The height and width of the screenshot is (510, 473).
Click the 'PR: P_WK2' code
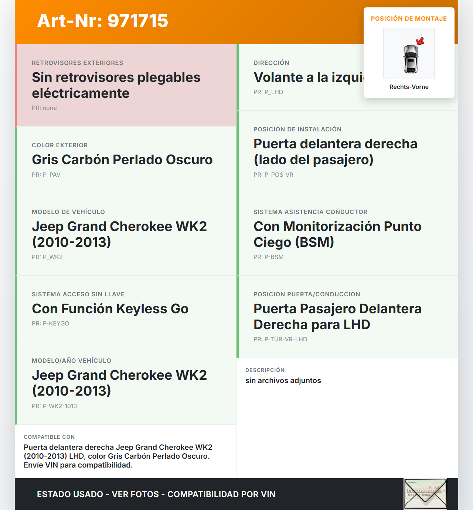pyautogui.click(x=47, y=257)
